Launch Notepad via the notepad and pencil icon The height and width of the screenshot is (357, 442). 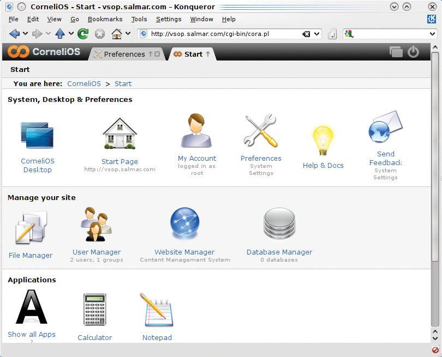pyautogui.click(x=157, y=310)
